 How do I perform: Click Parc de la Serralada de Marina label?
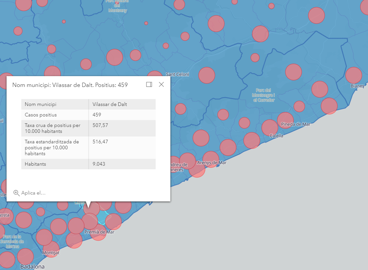(12, 241)
